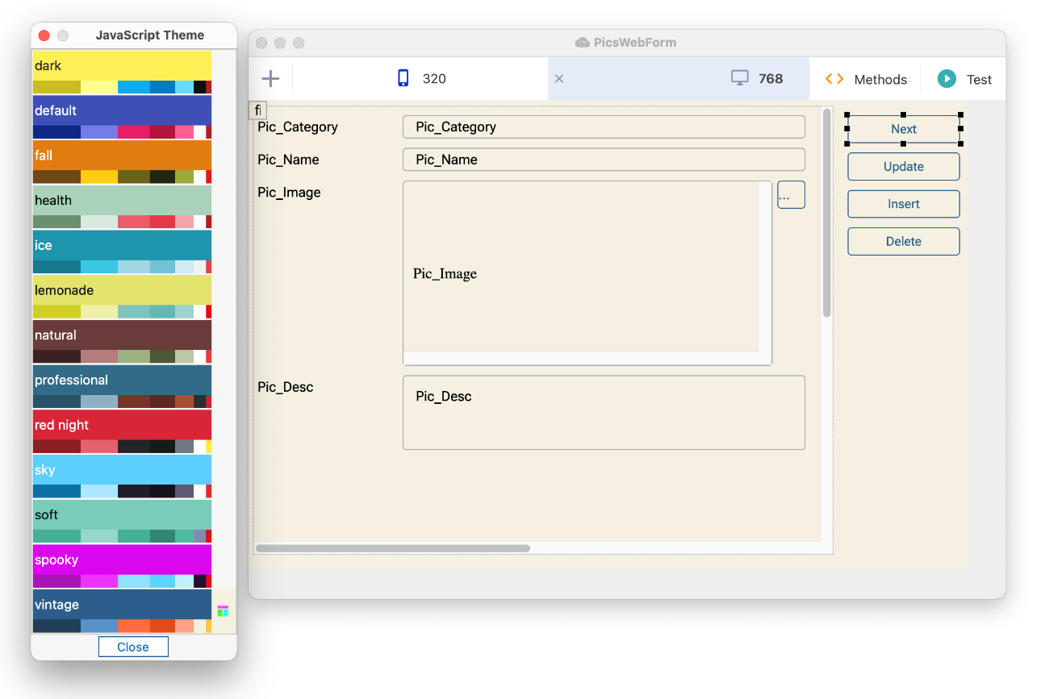The height and width of the screenshot is (699, 1049).
Task: Click the plus add-breakpoint icon
Action: [x=270, y=78]
